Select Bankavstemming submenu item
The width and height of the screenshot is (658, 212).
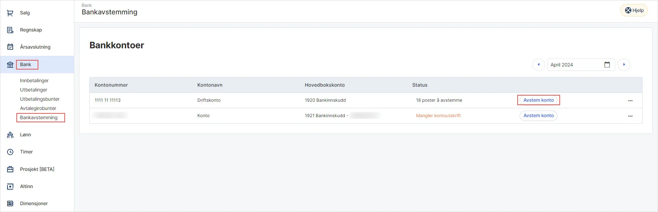39,117
